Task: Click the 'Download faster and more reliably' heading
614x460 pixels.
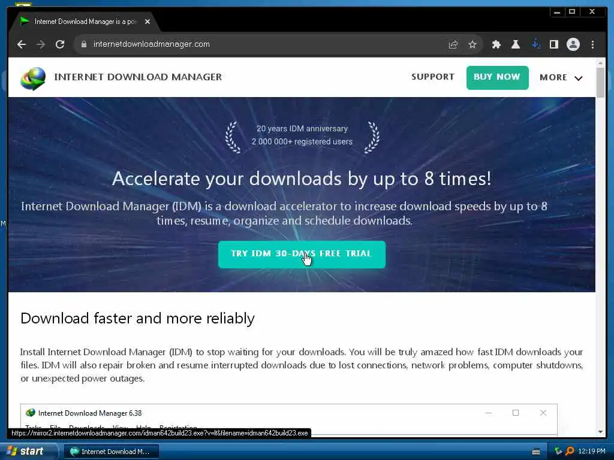Action: pyautogui.click(x=137, y=319)
